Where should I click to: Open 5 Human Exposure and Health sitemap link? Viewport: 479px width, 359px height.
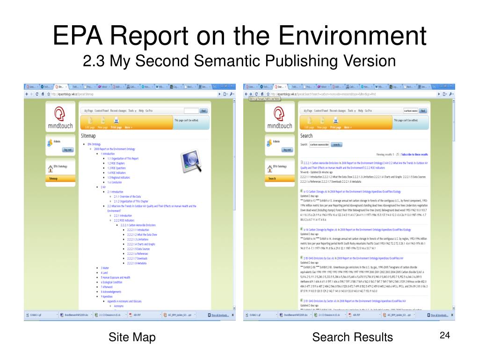pyautogui.click(x=115, y=278)
